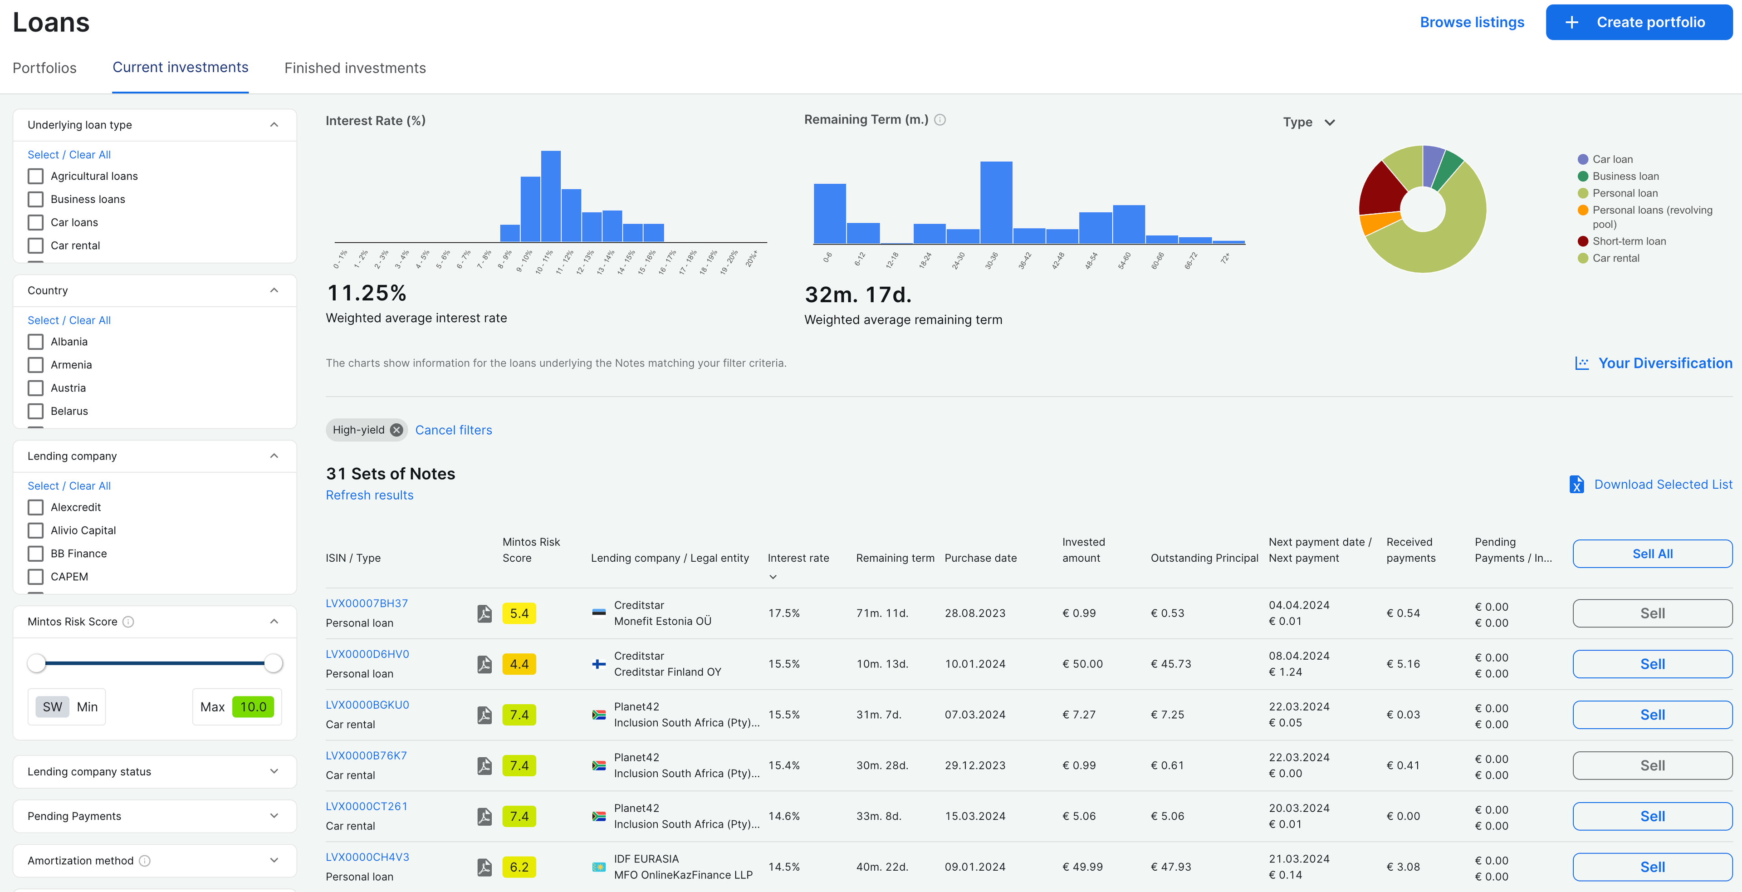Screen dimensions: 1742x892
Task: Click the Sell All button
Action: click(1652, 554)
